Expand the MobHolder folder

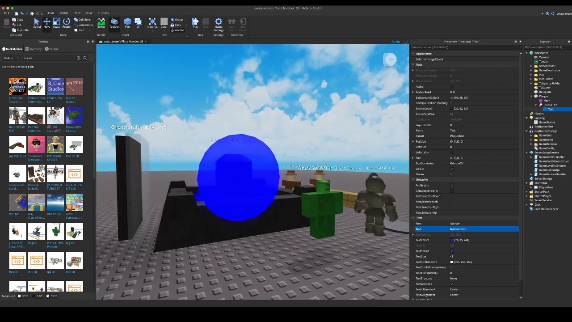click(x=531, y=79)
